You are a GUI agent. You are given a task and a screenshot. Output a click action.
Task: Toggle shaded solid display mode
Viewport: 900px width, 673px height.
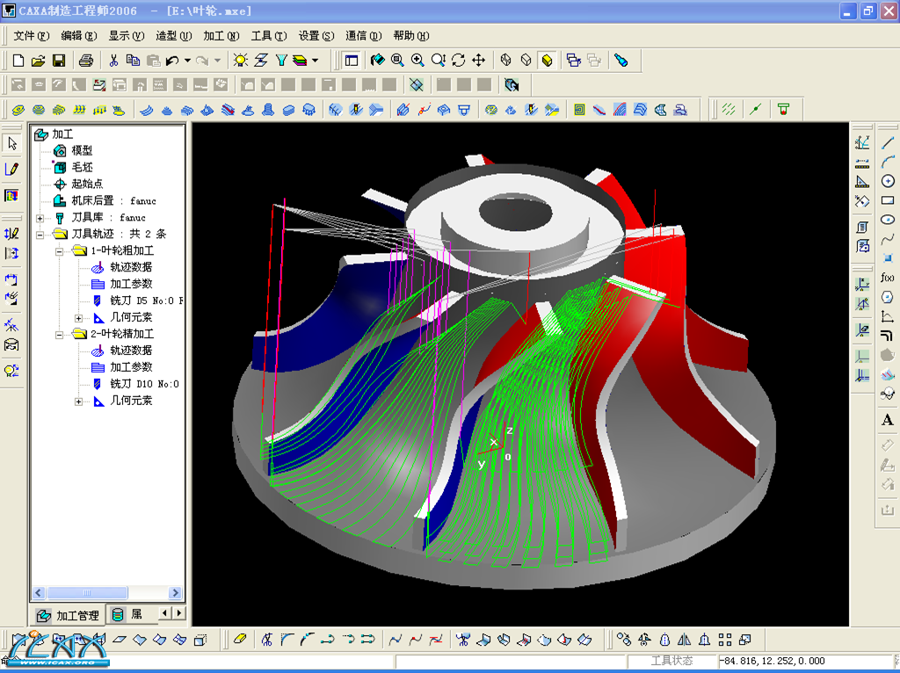(x=547, y=61)
